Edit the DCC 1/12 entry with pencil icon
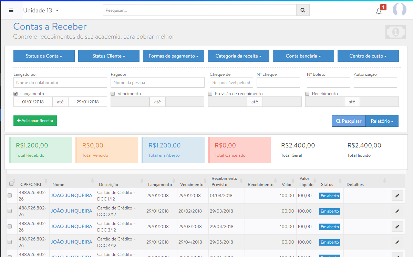The height and width of the screenshot is (257, 413). pyautogui.click(x=397, y=196)
